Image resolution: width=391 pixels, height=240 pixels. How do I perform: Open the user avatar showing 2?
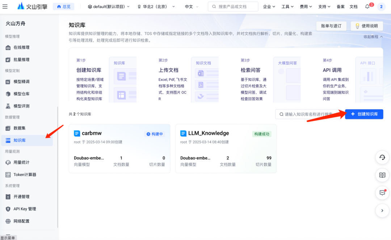coord(381,7)
